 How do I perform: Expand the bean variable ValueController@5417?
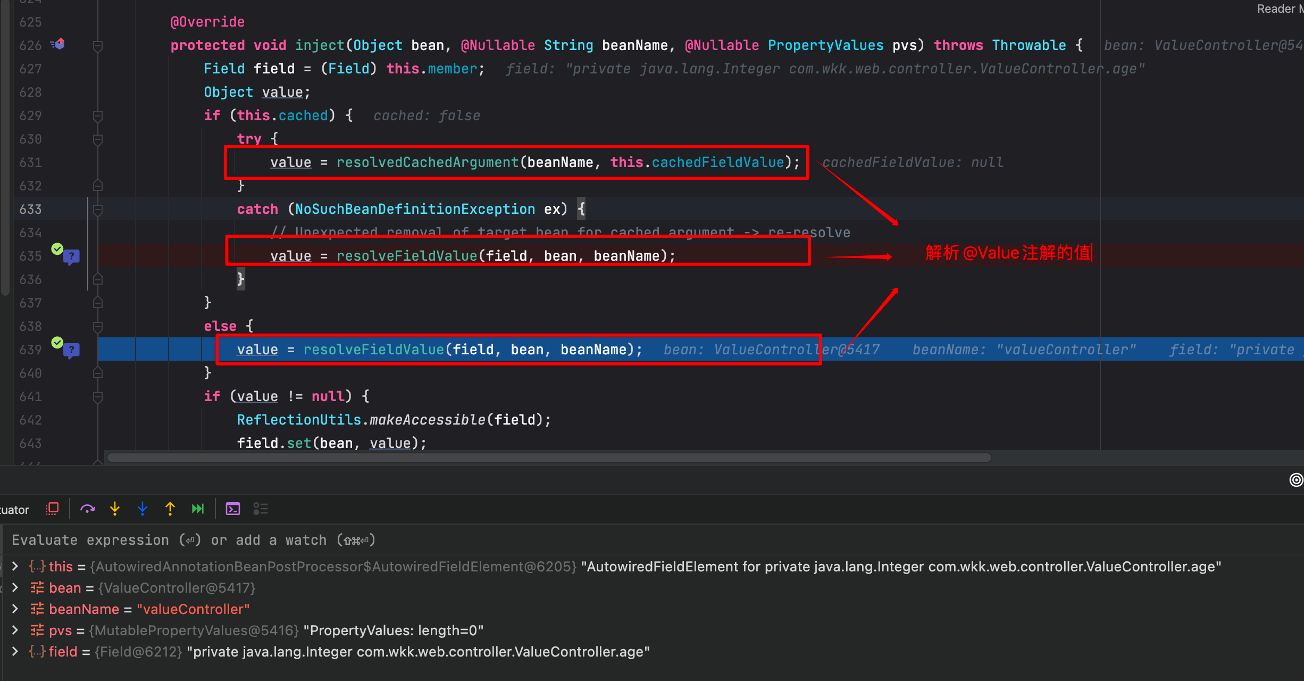(14, 588)
